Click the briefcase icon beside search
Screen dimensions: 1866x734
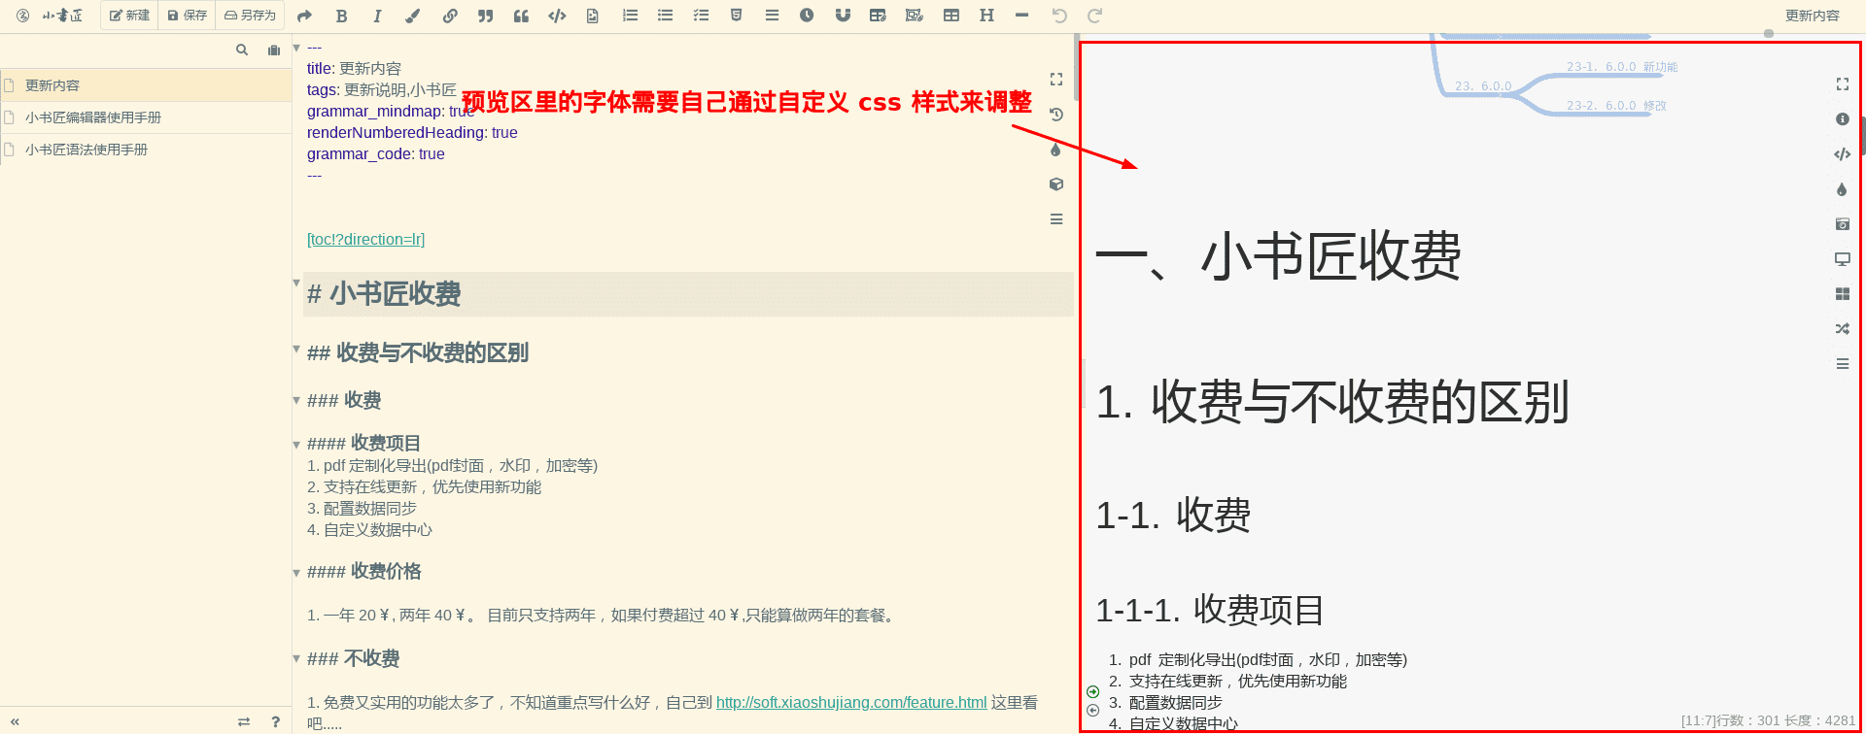(274, 50)
